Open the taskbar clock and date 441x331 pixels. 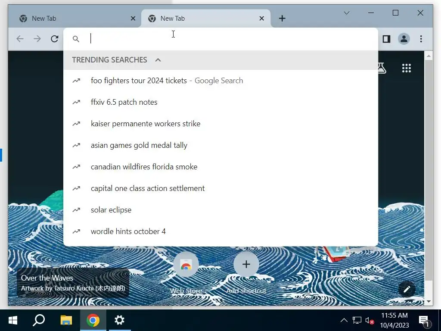click(x=394, y=320)
